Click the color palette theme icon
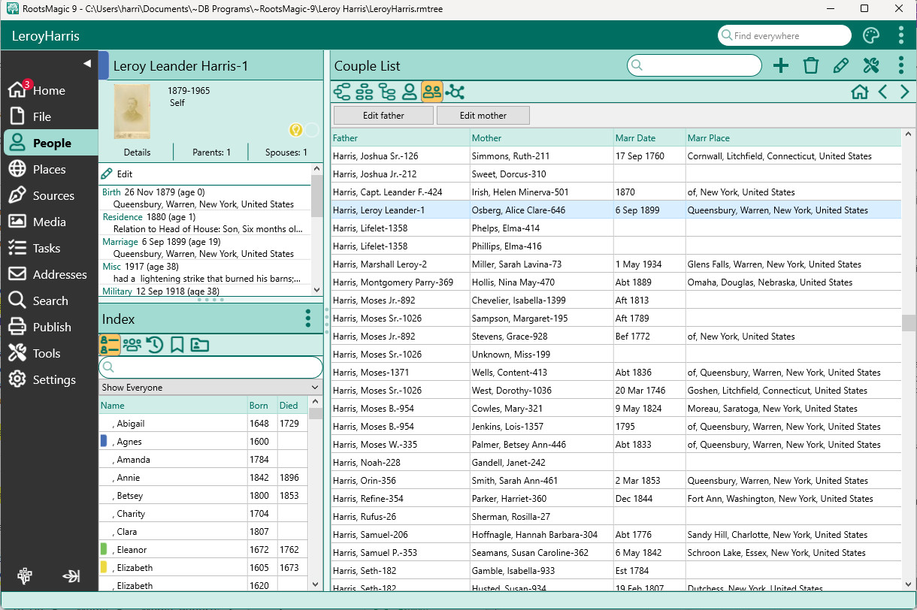The image size is (917, 610). click(870, 36)
